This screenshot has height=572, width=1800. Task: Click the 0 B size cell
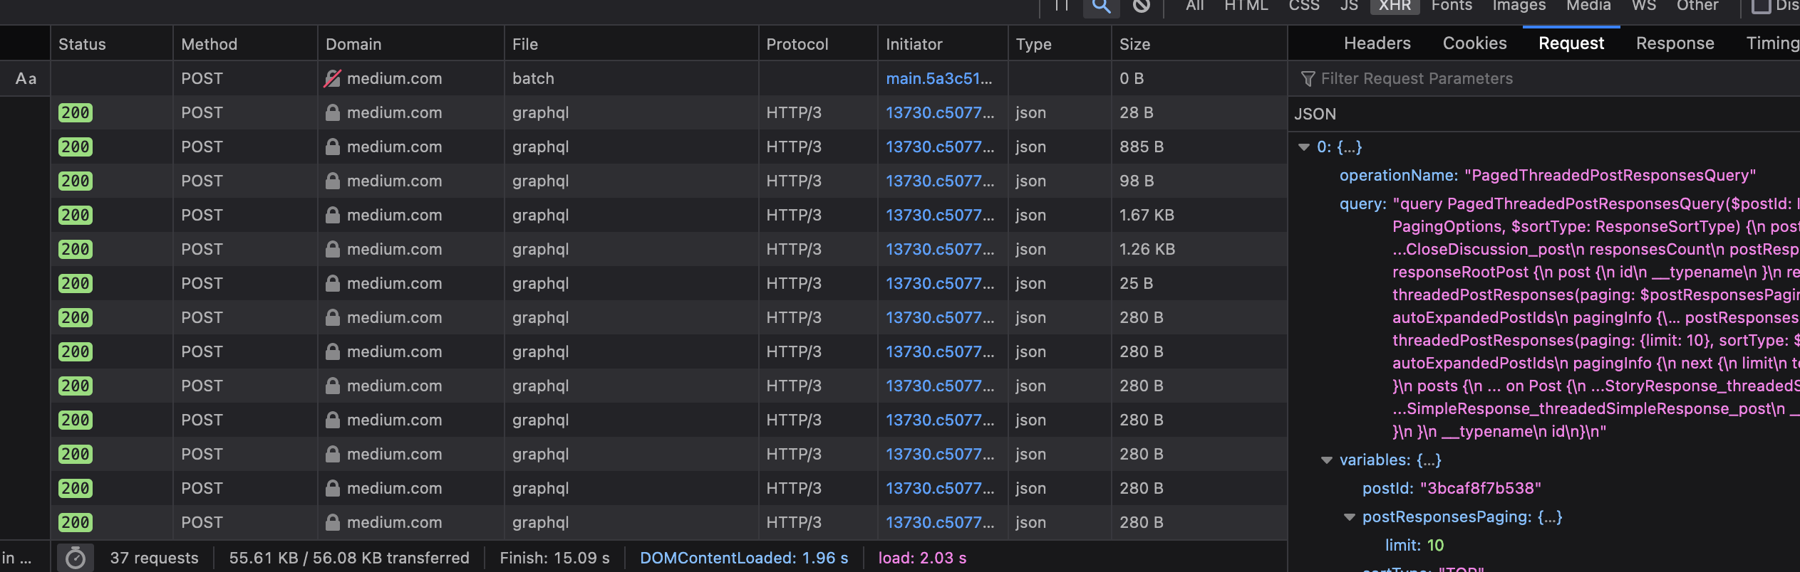pyautogui.click(x=1132, y=78)
